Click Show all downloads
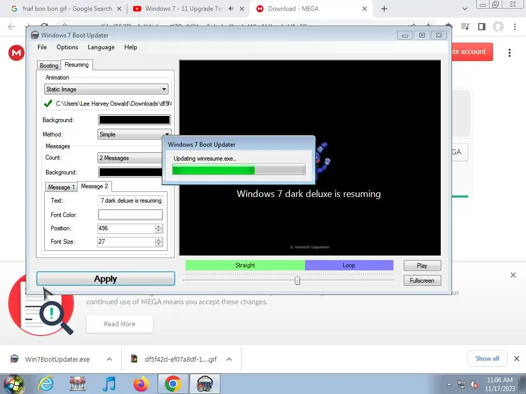The width and height of the screenshot is (526, 394). [487, 359]
